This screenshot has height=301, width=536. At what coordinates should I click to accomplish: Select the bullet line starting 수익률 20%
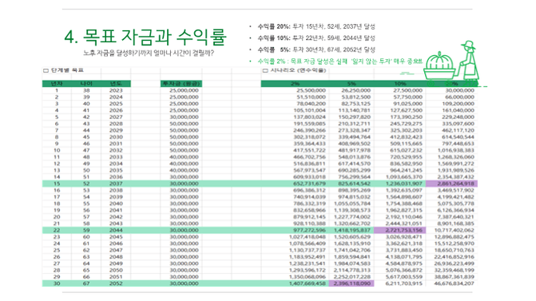click(316, 26)
